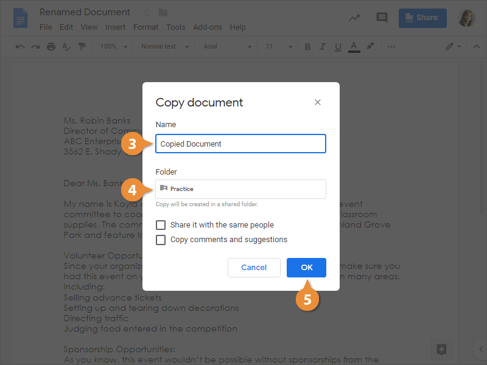The height and width of the screenshot is (365, 487).
Task: Click the Google Docs home icon
Action: [20, 18]
